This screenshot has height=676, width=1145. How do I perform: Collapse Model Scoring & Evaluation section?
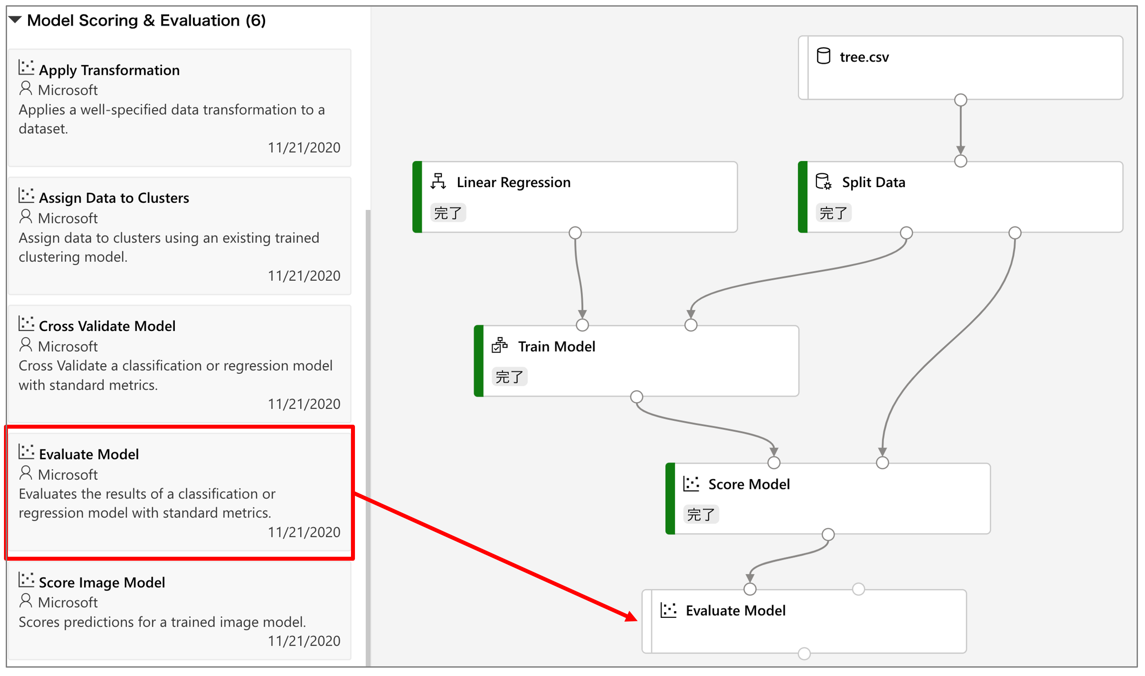pos(15,20)
